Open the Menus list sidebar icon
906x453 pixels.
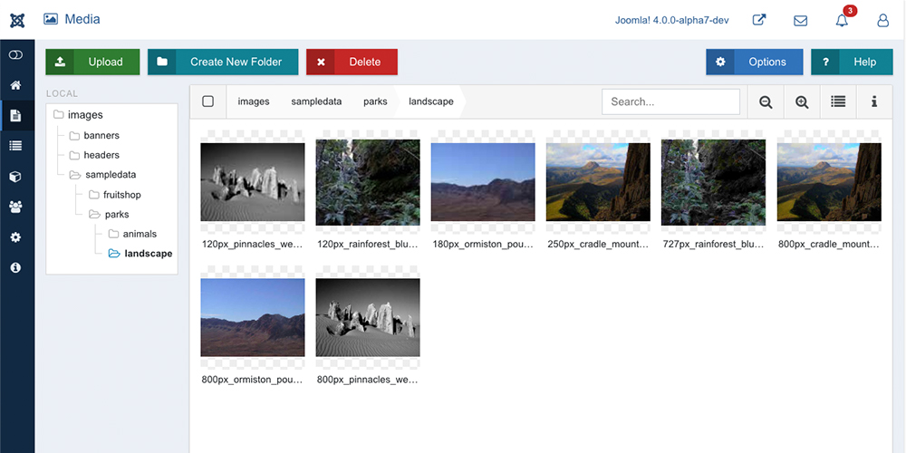(15, 146)
